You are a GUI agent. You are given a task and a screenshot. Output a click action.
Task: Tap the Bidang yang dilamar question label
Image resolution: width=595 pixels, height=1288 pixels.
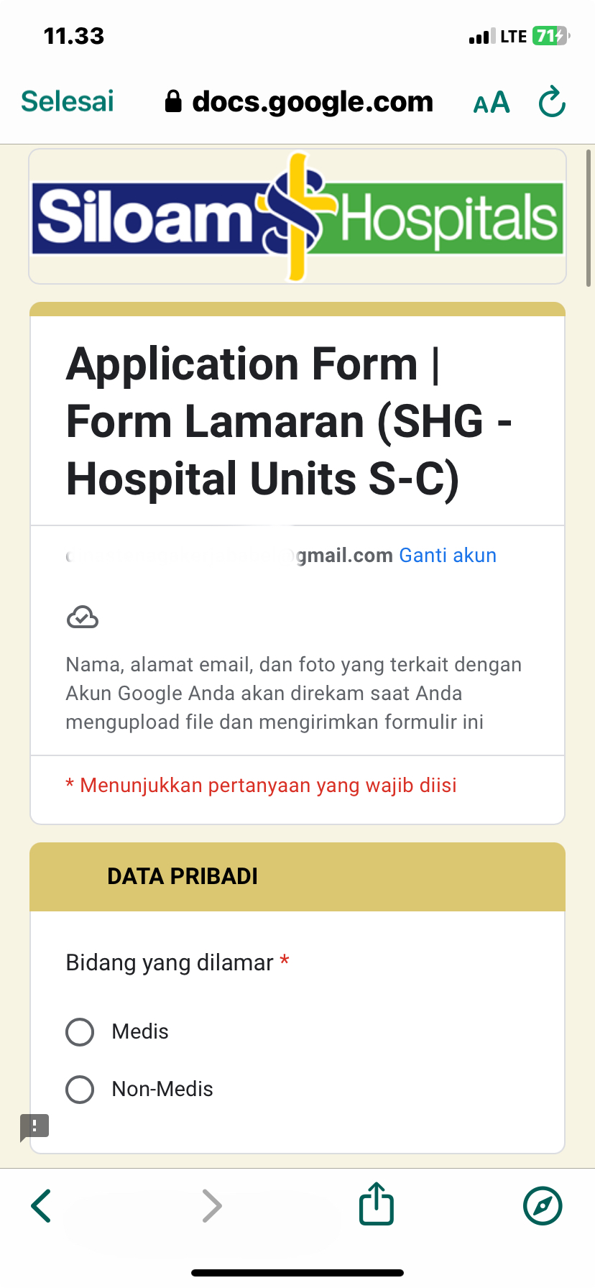point(170,962)
